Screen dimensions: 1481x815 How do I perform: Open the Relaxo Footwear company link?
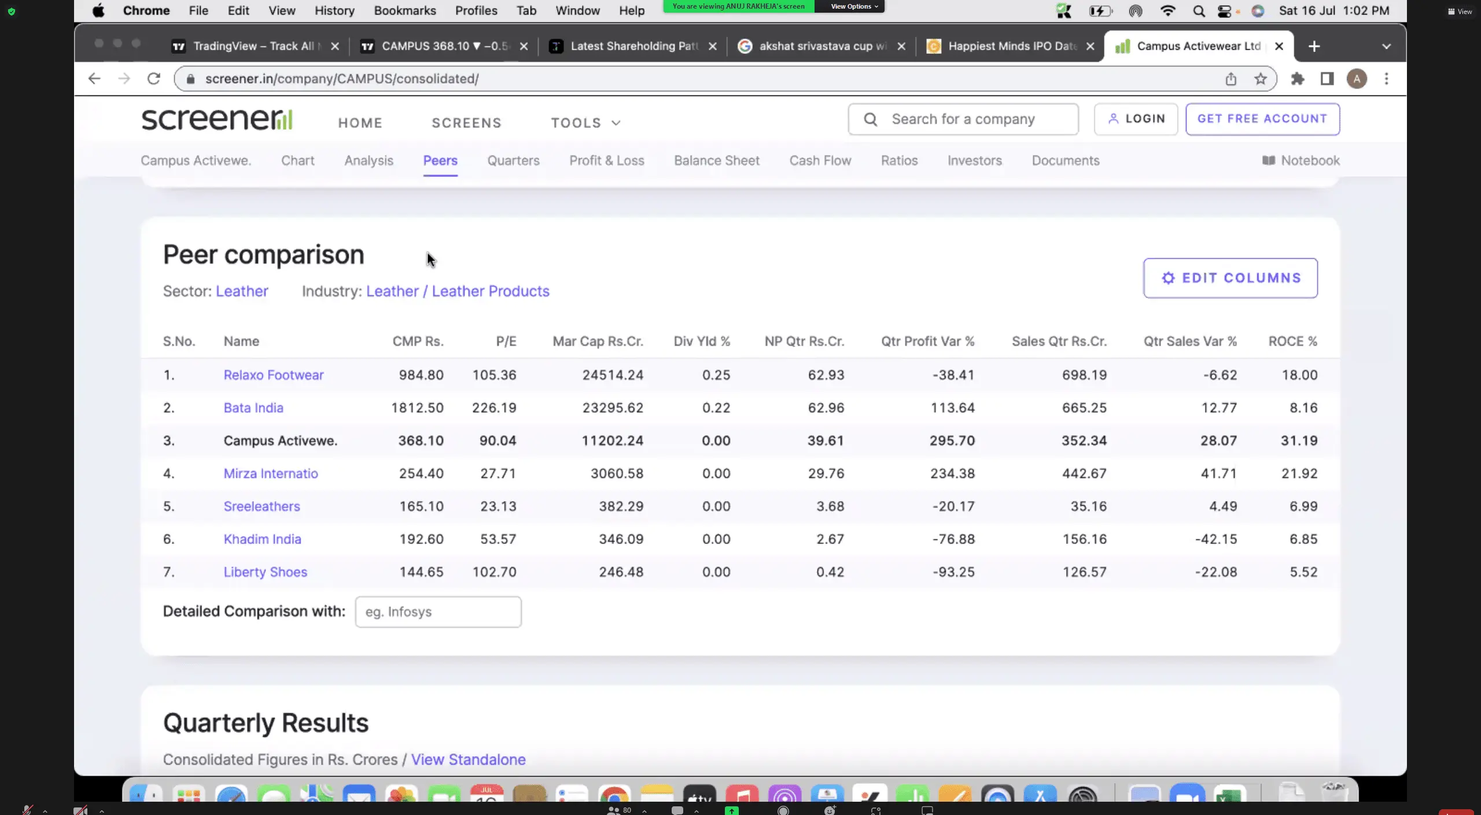(273, 375)
